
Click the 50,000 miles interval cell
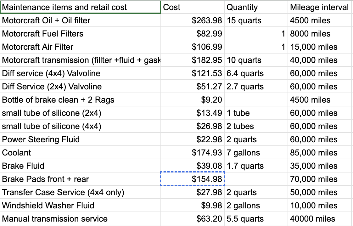point(320,192)
